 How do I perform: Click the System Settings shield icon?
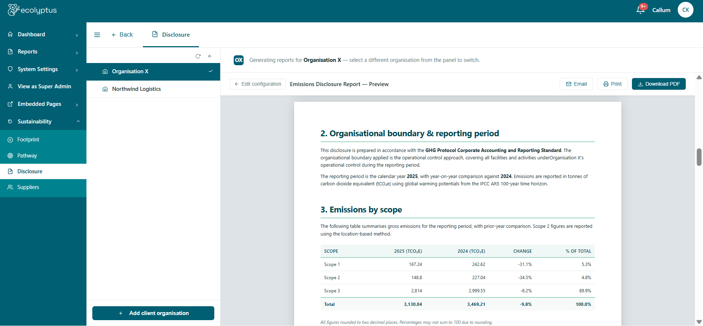click(10, 69)
